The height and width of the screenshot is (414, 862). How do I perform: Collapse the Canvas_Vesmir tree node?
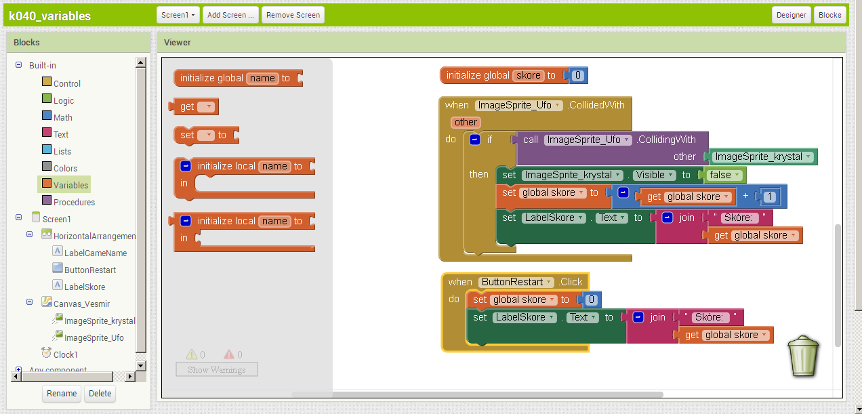[30, 302]
